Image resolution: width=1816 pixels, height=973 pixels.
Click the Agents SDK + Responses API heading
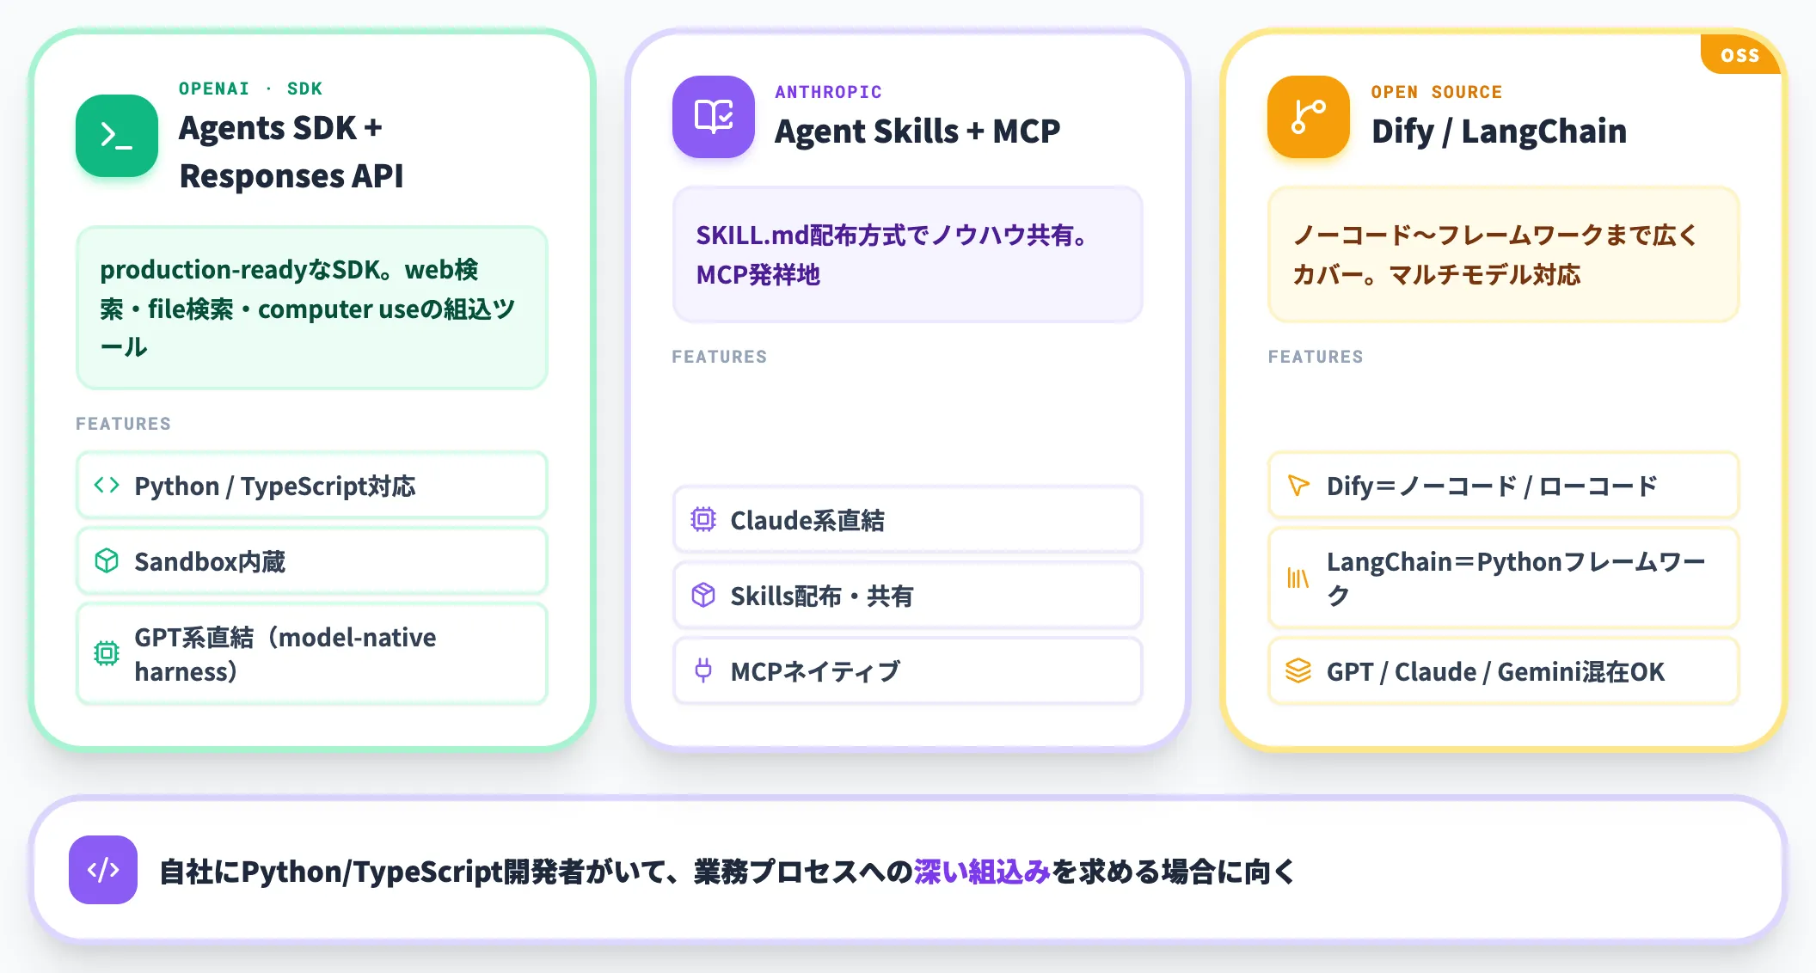click(x=291, y=151)
